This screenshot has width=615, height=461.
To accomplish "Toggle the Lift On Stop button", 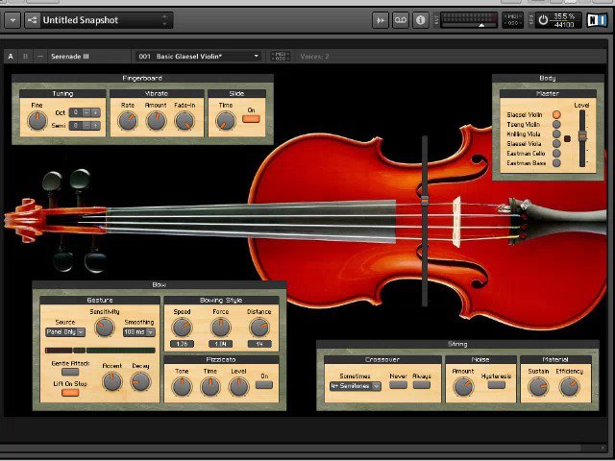I will point(70,392).
